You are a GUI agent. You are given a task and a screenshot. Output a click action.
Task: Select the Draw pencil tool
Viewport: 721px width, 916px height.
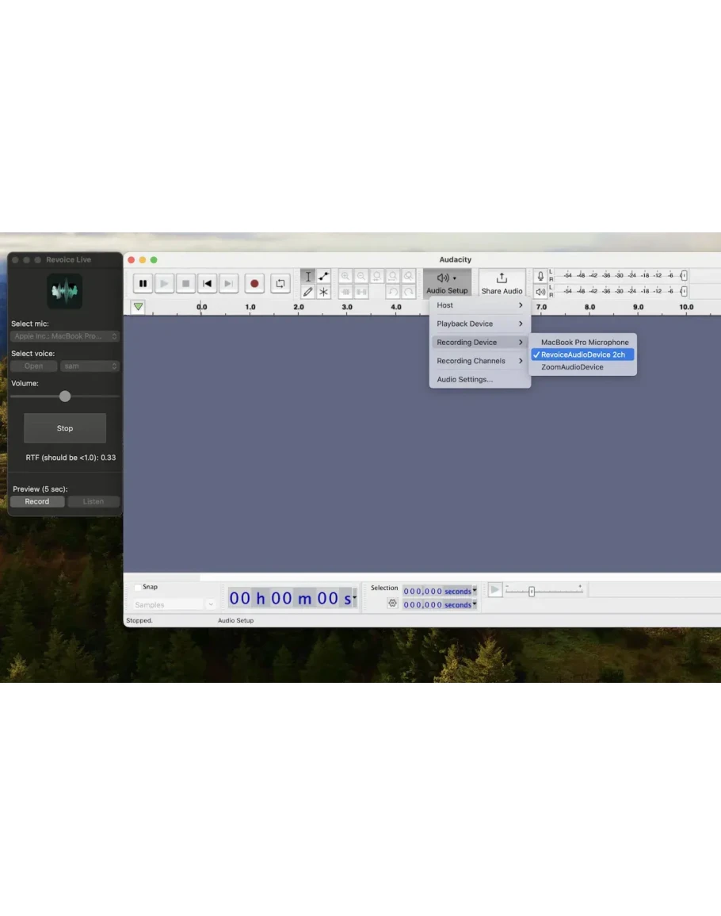[307, 292]
